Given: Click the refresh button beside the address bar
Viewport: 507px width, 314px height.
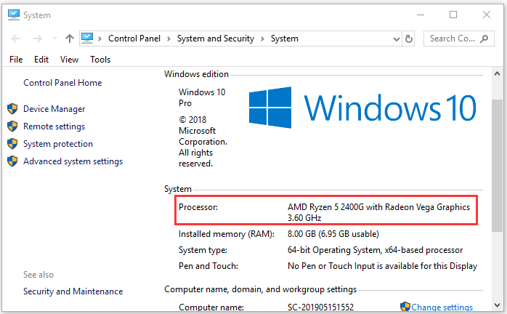Looking at the screenshot, I should click(x=409, y=39).
